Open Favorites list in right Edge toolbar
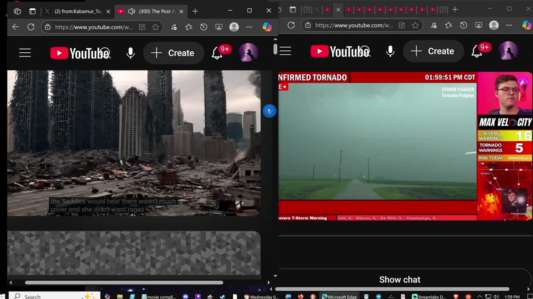533x299 pixels. coord(448,25)
